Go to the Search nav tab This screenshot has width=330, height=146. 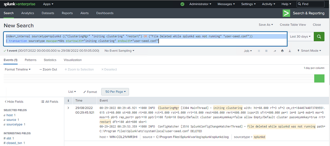[x=9, y=13]
